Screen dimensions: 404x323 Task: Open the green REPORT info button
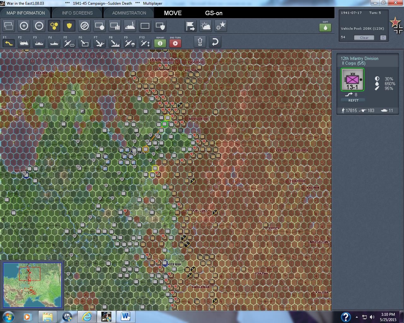(x=160, y=43)
